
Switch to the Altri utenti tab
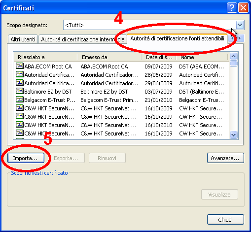[23, 39]
